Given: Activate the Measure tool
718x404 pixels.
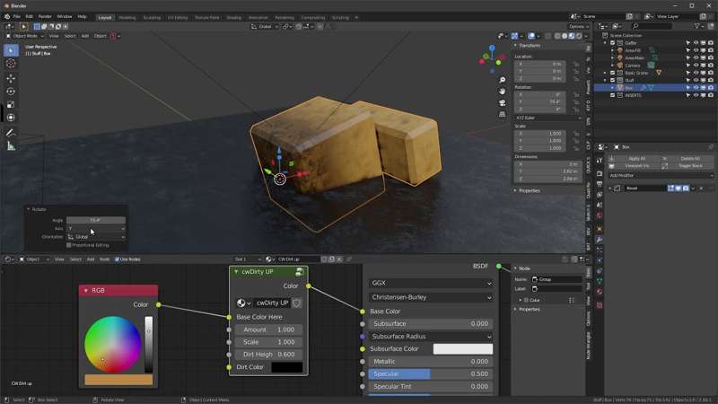Looking at the screenshot, I should [11, 146].
